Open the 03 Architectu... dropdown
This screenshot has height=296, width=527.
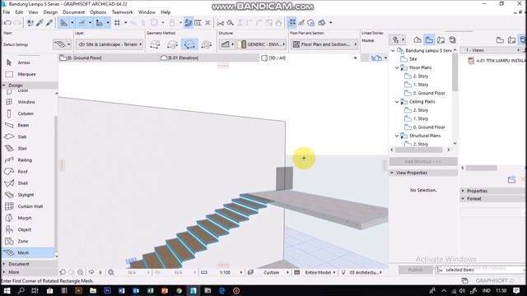(x=366, y=272)
